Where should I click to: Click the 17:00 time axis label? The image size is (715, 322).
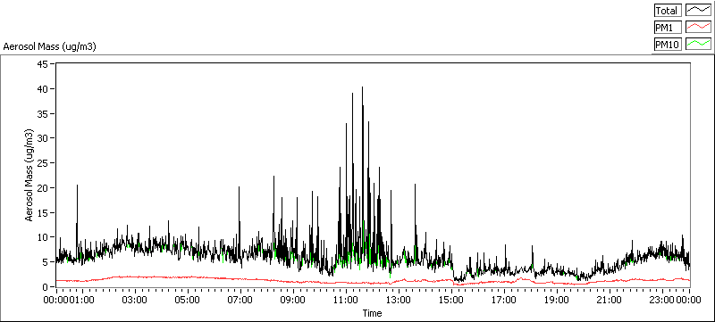click(x=505, y=301)
